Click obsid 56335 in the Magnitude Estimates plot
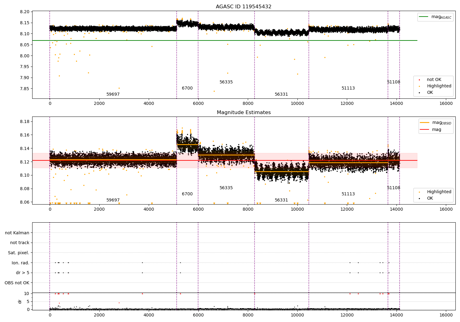This screenshot has height=322, width=460. pyautogui.click(x=226, y=188)
